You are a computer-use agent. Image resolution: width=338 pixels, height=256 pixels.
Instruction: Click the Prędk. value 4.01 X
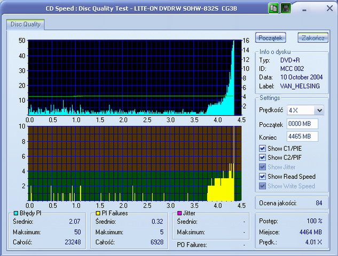click(313, 242)
